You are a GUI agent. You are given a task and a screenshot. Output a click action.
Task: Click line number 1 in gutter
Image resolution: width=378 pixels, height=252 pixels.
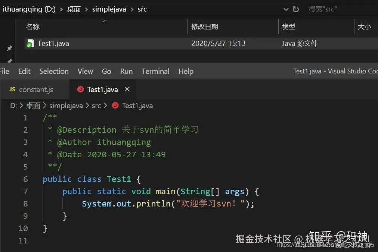click(x=25, y=118)
